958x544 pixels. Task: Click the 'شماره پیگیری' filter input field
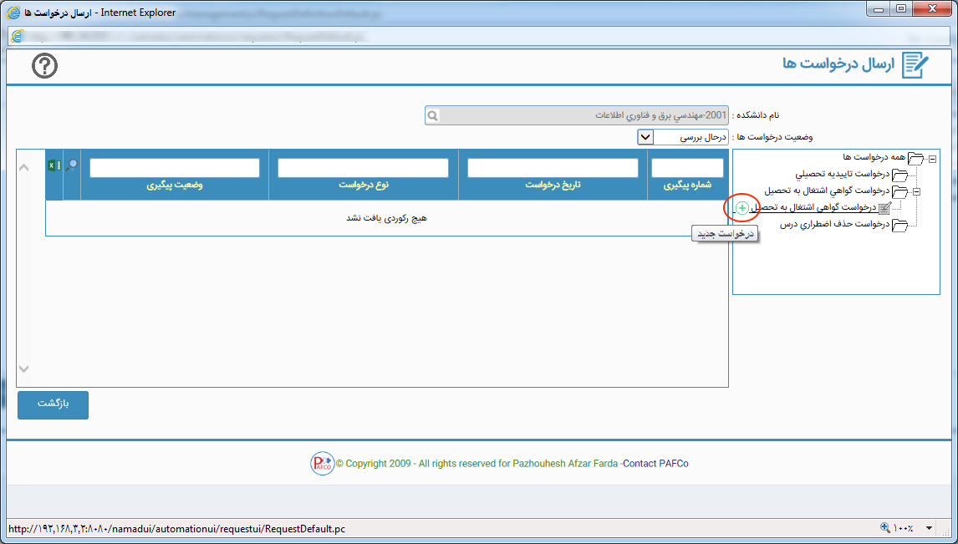click(x=687, y=168)
